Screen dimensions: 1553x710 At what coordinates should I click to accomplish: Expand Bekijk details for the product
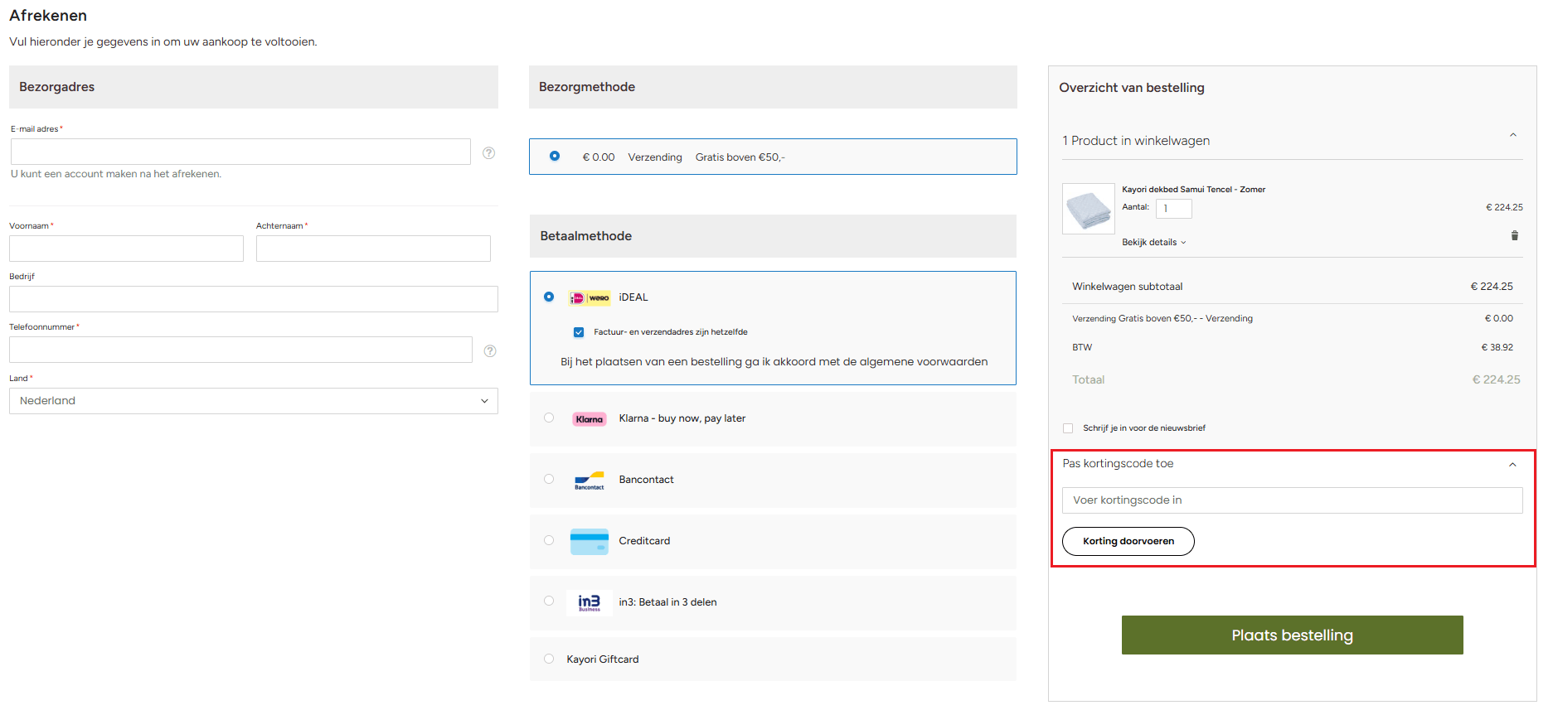1153,243
